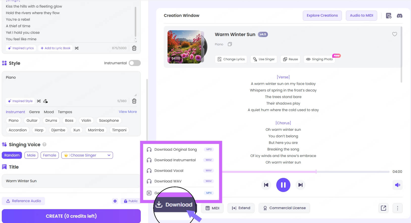Shuffle the lyrics with the randomize icon
Viewport: 411px width, 223px height.
pyautogui.click(x=77, y=48)
